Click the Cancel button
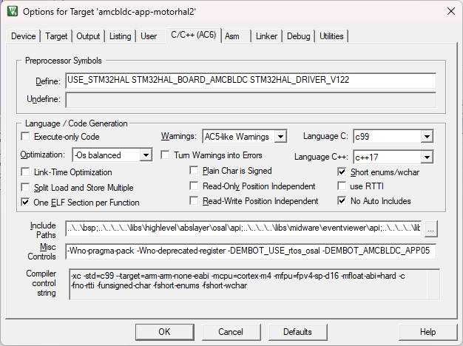 (231, 332)
